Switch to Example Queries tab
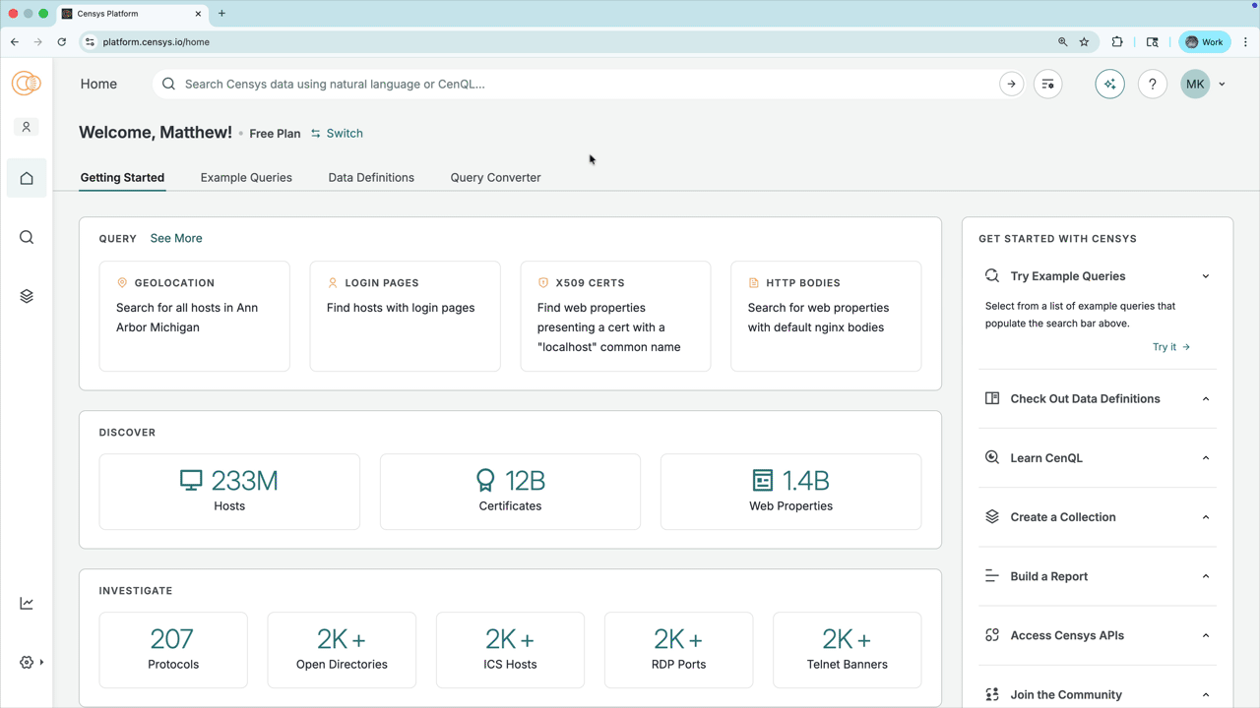1260x708 pixels. coord(246,178)
